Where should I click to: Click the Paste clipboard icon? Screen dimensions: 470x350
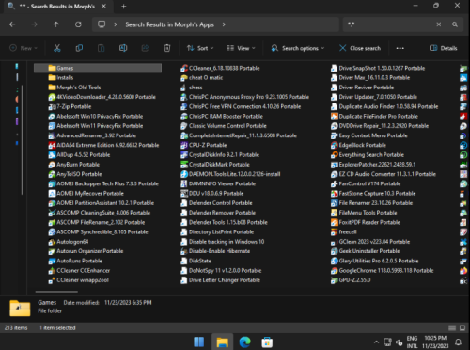[x=101, y=48]
